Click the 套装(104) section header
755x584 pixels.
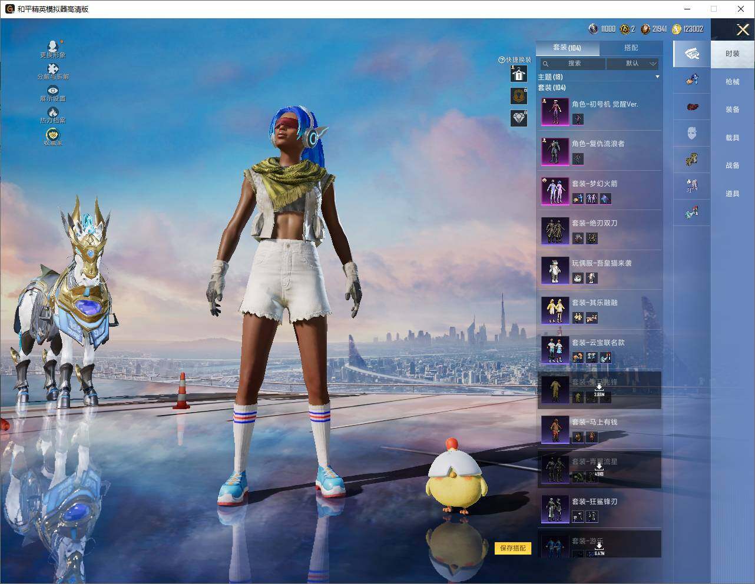click(x=552, y=88)
